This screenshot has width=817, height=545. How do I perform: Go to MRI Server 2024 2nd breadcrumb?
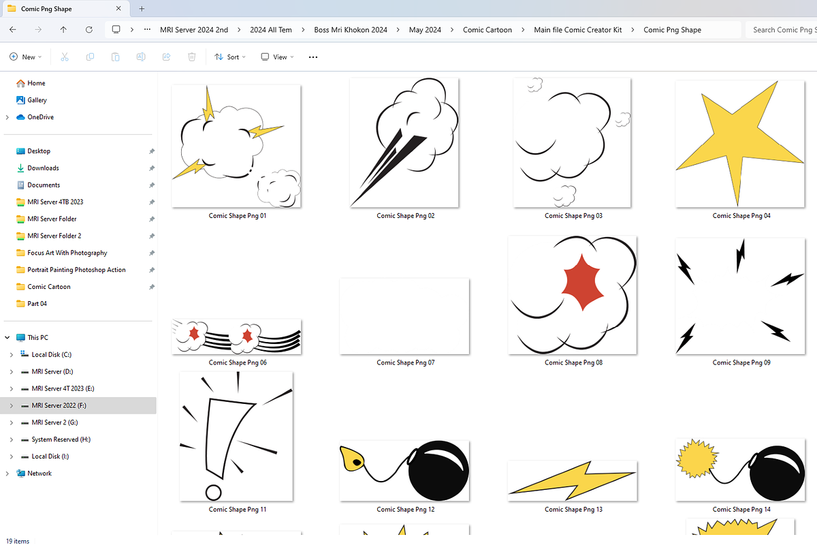[x=194, y=30]
